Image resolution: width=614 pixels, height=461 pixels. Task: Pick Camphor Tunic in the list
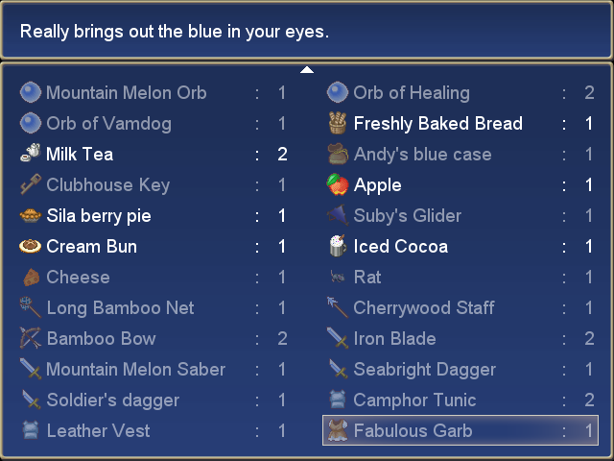tap(460, 400)
